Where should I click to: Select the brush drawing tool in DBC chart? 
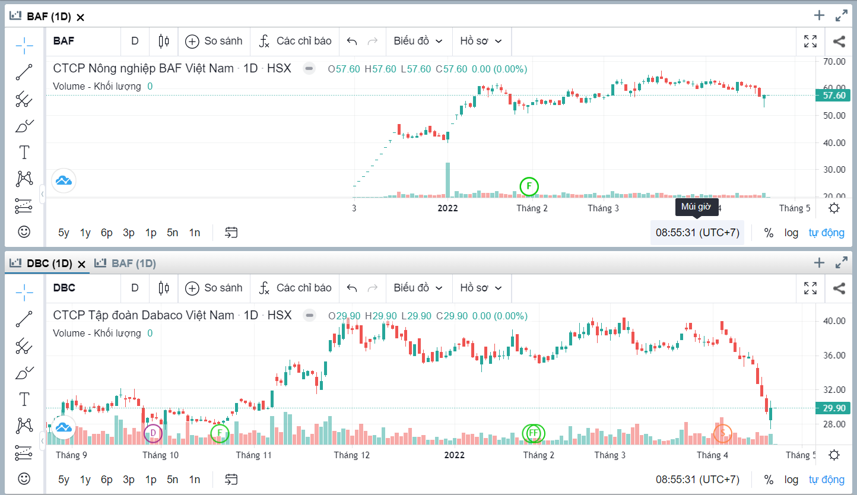(x=24, y=373)
